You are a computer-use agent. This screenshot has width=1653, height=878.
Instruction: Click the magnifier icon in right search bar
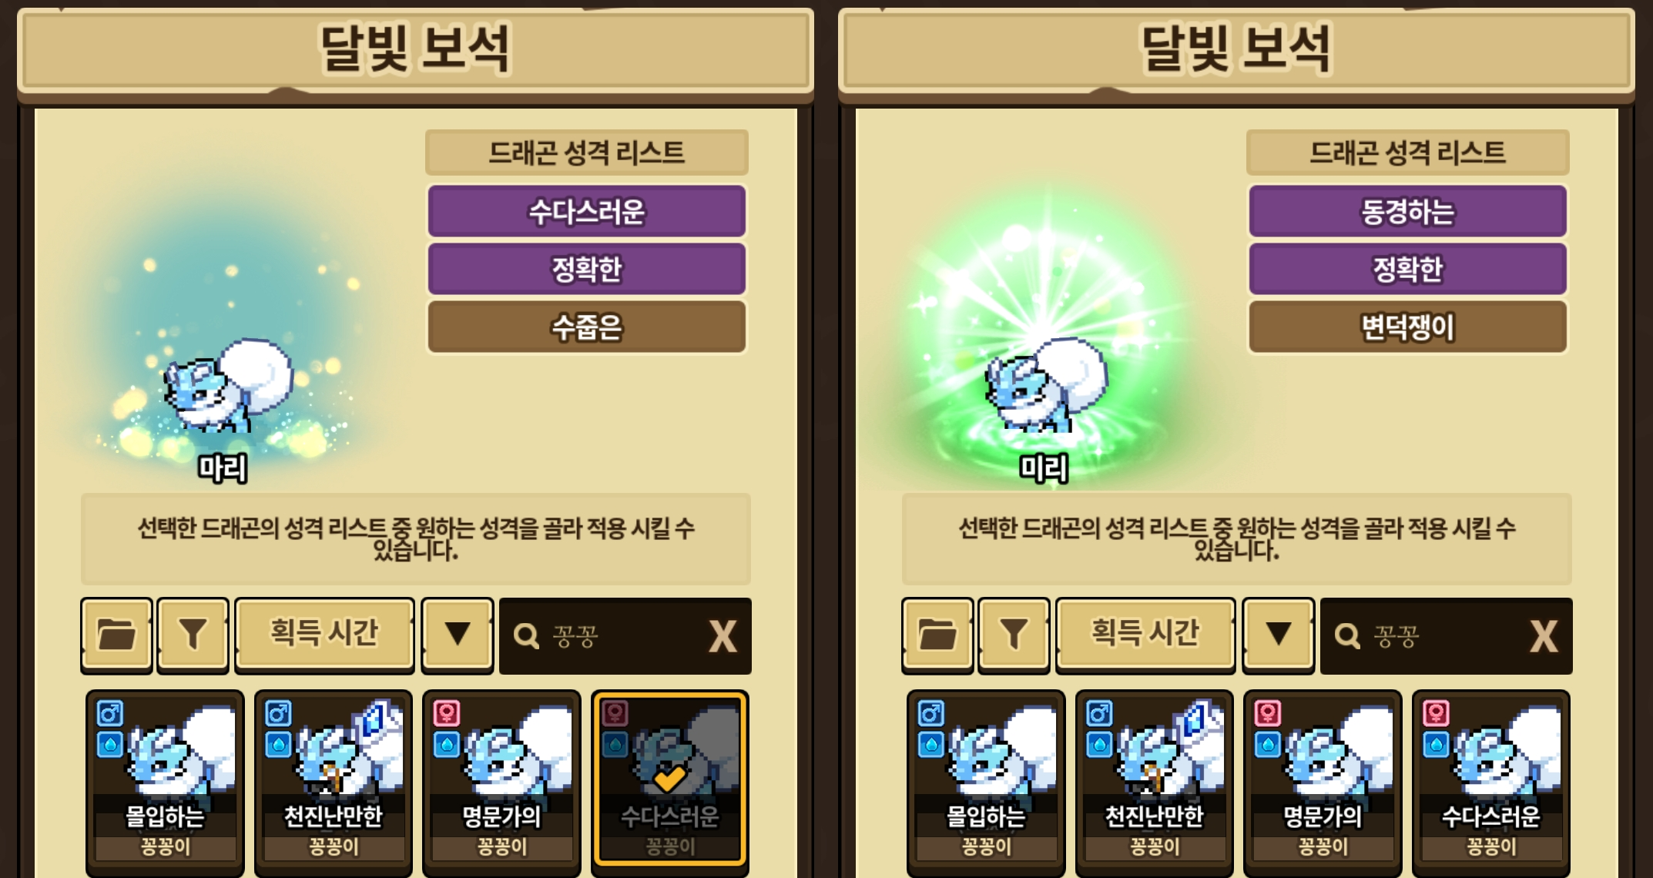[1347, 636]
